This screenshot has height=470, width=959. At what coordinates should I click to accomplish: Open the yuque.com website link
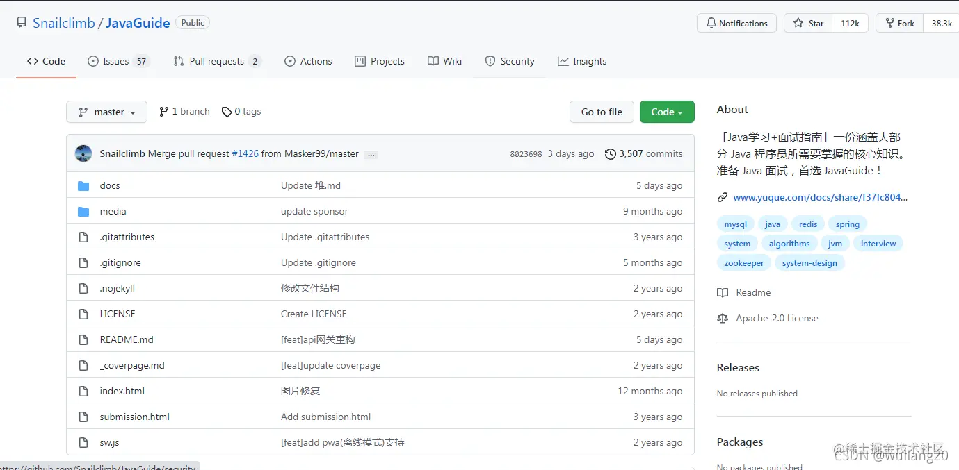(x=821, y=197)
